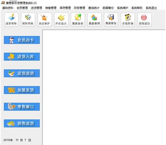Click 系统退出 in the menu bar
The height and width of the screenshot is (145, 166).
151,8
